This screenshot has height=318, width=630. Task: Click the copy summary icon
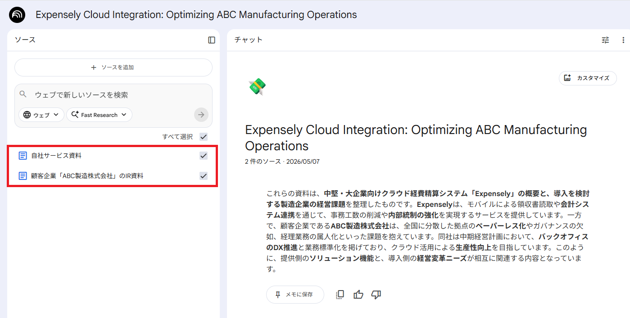[340, 295]
